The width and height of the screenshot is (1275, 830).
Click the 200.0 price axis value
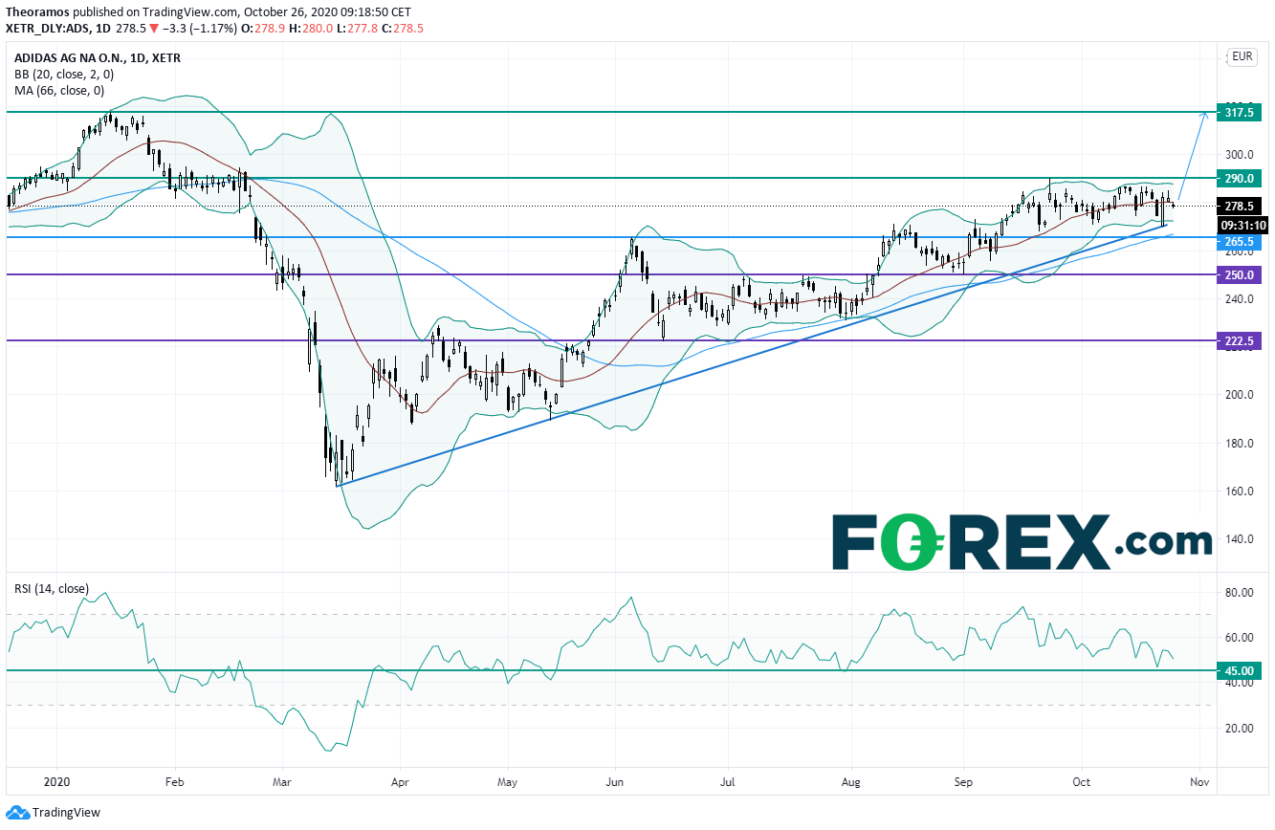(x=1239, y=395)
